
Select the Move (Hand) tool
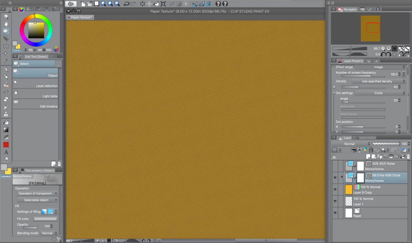(6, 23)
